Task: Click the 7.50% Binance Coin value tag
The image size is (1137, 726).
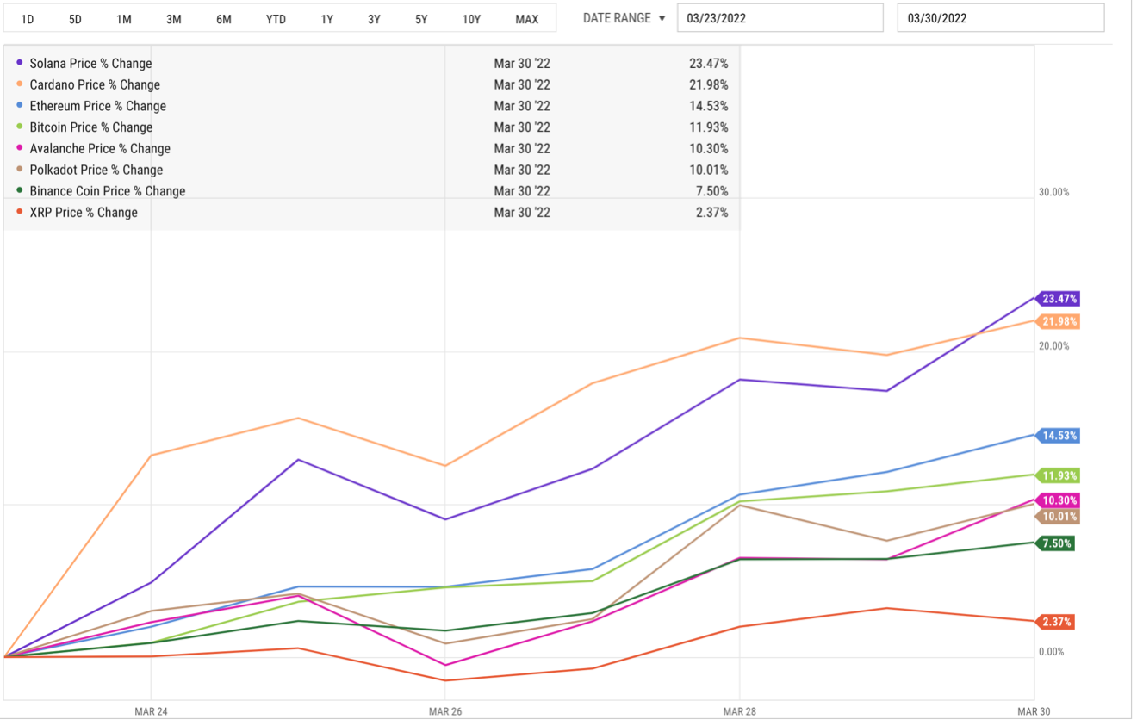Action: point(1056,543)
